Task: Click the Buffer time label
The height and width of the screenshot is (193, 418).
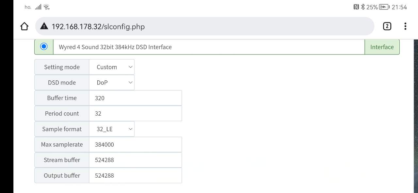Action: 62,98
